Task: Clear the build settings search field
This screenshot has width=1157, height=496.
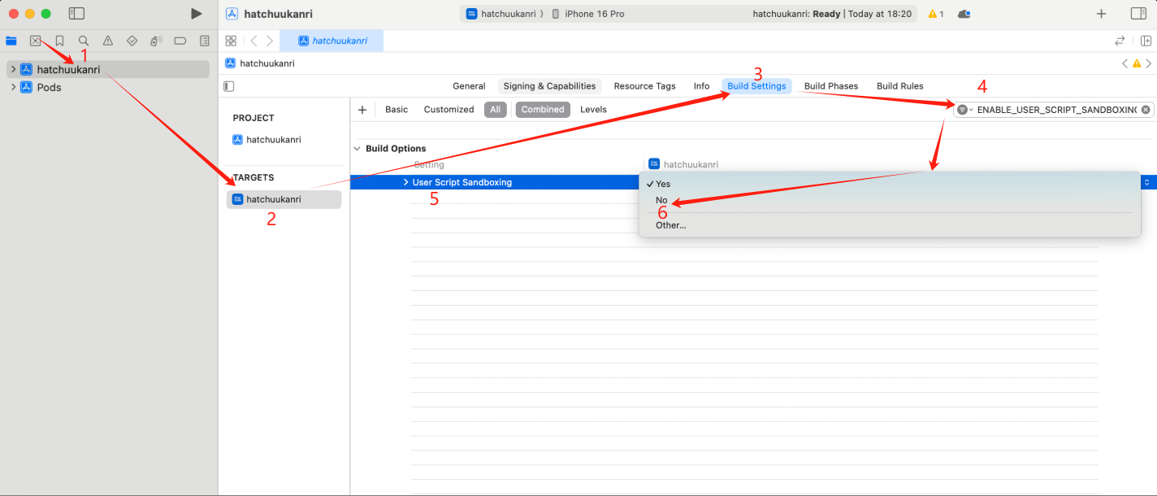Action: point(1146,110)
